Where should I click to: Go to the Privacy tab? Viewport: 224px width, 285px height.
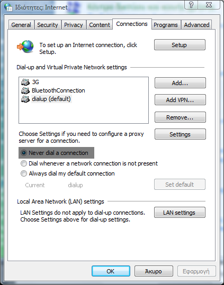(x=73, y=25)
